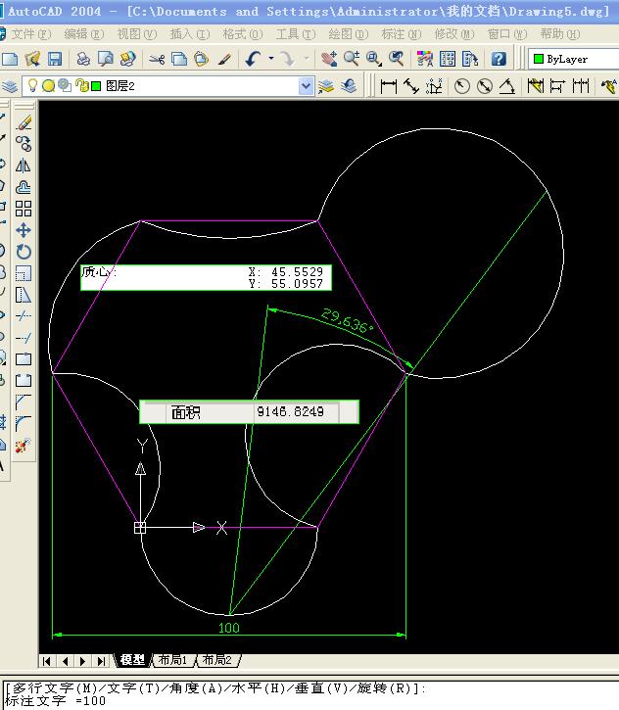Click the Plot printer icon
The width and height of the screenshot is (619, 710).
coord(83,59)
